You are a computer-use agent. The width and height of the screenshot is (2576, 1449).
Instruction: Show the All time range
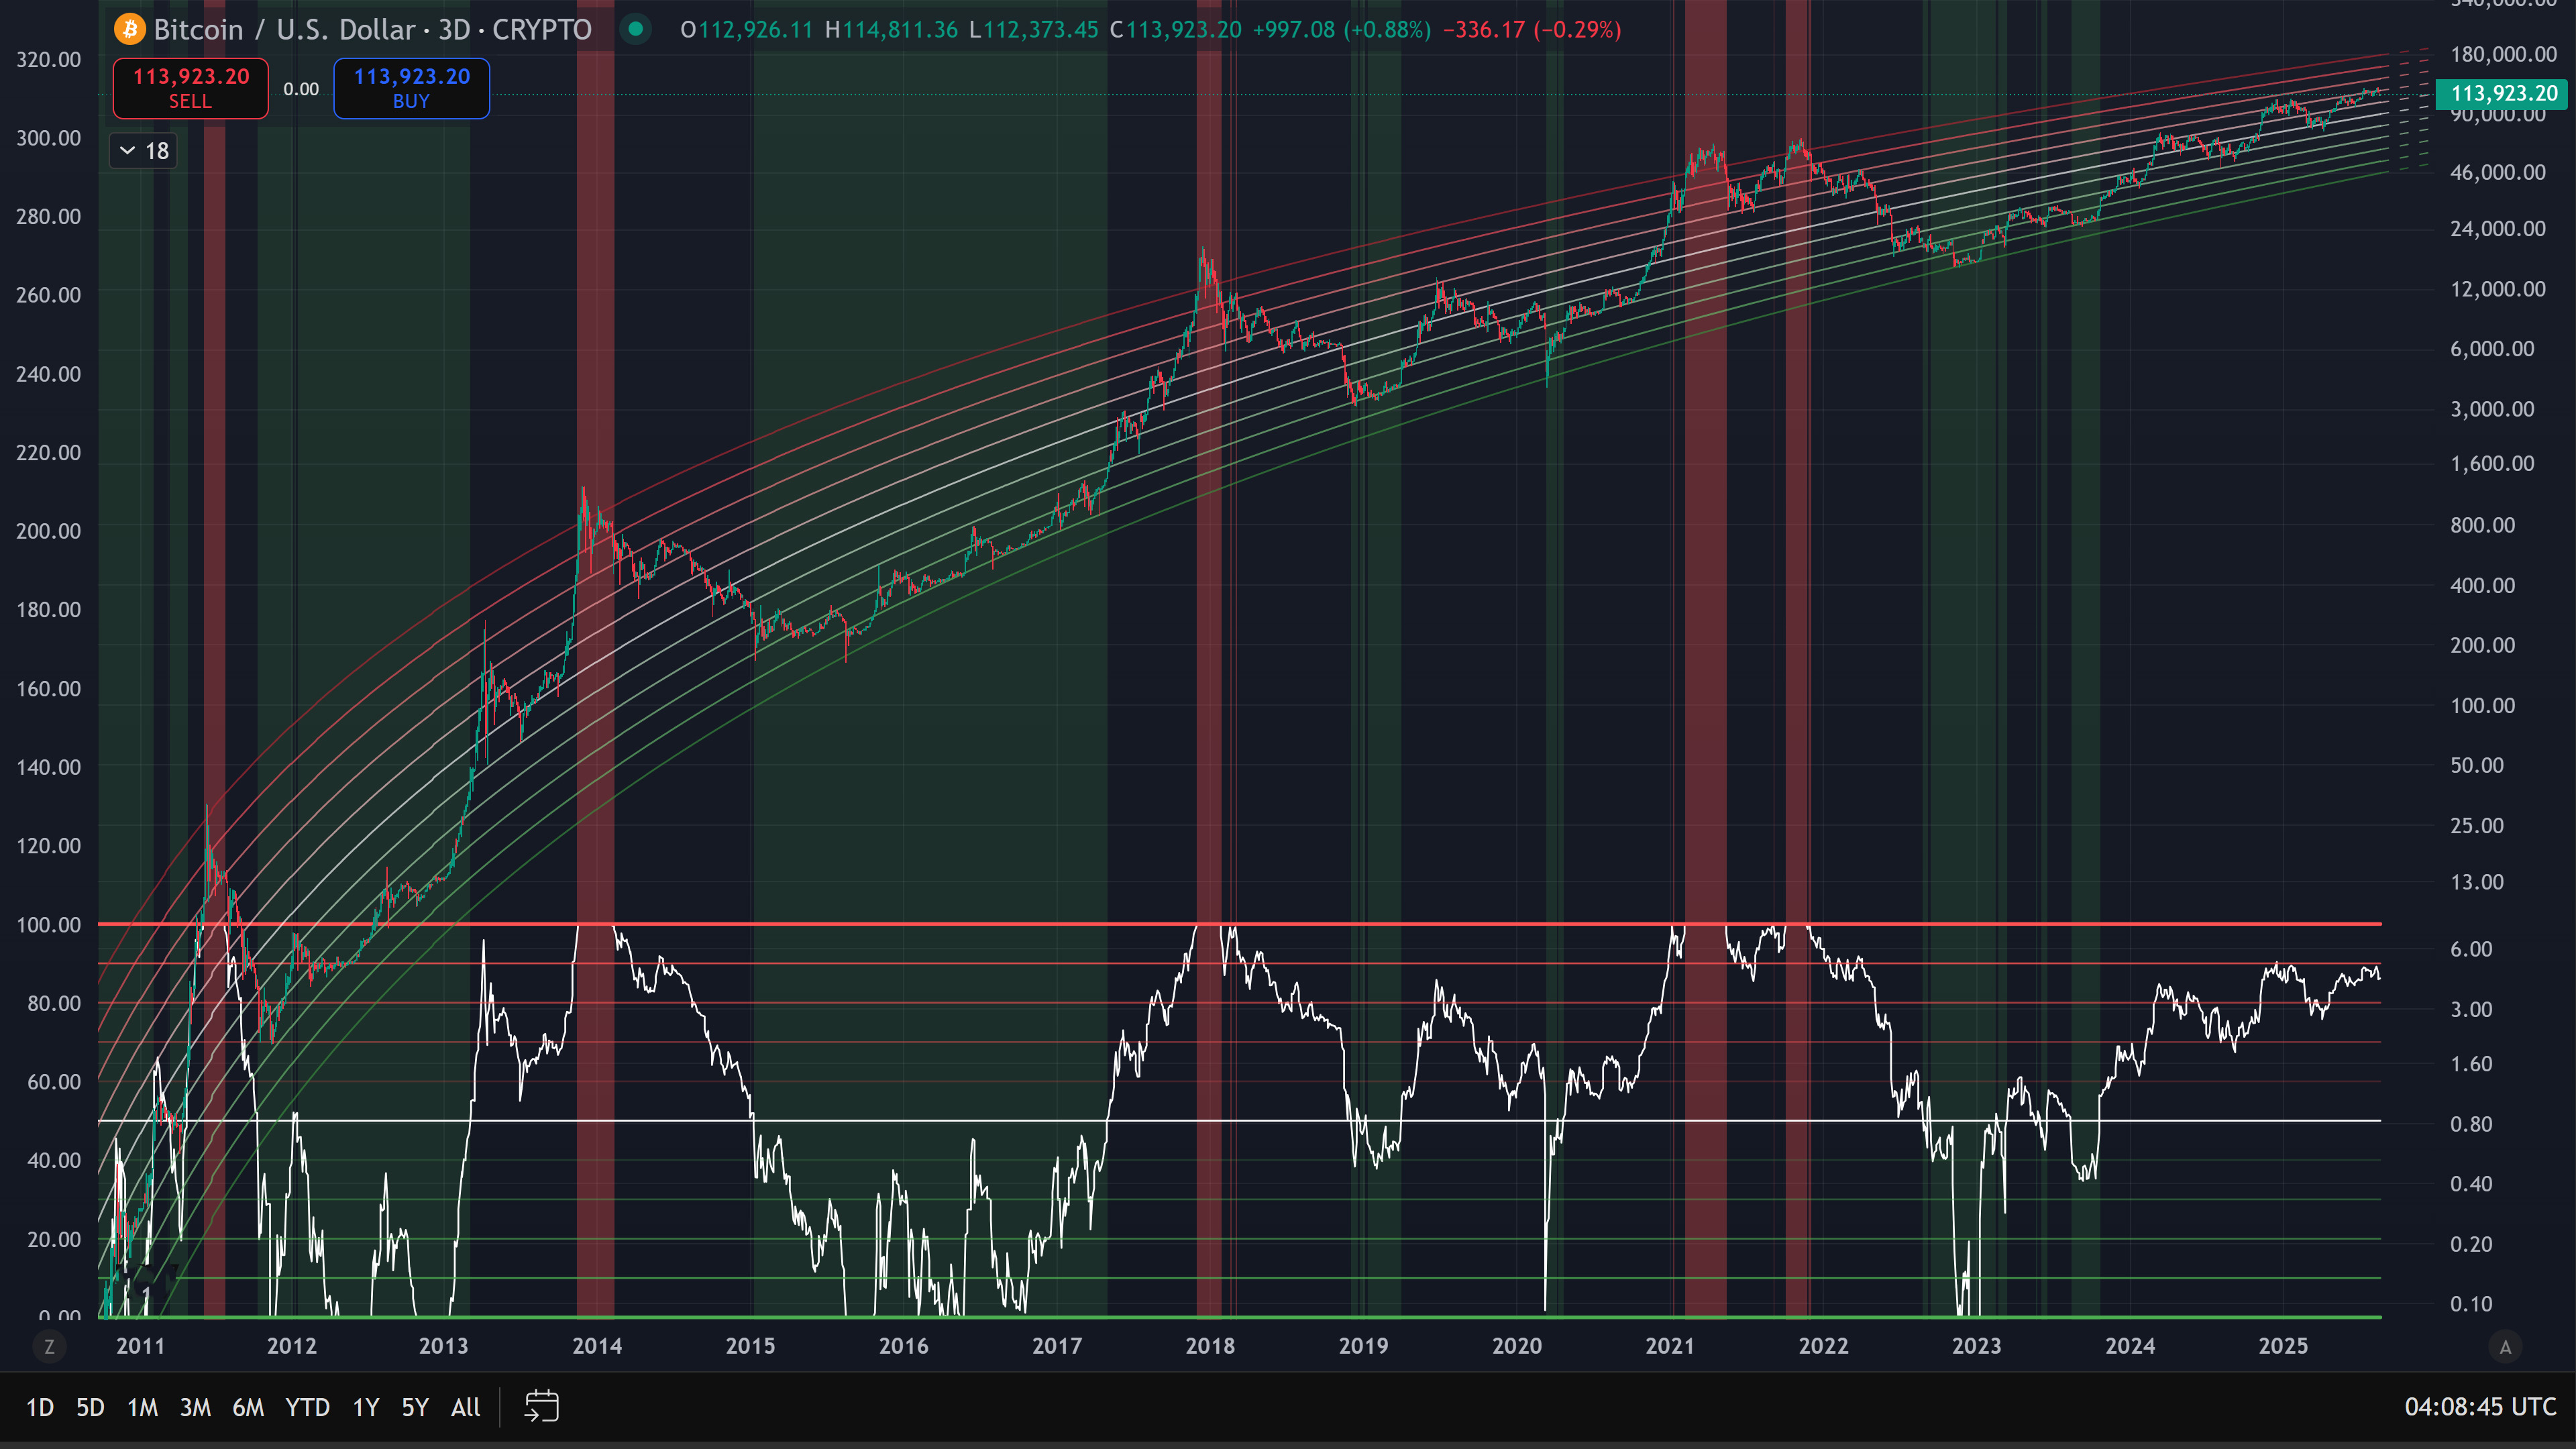(465, 1407)
